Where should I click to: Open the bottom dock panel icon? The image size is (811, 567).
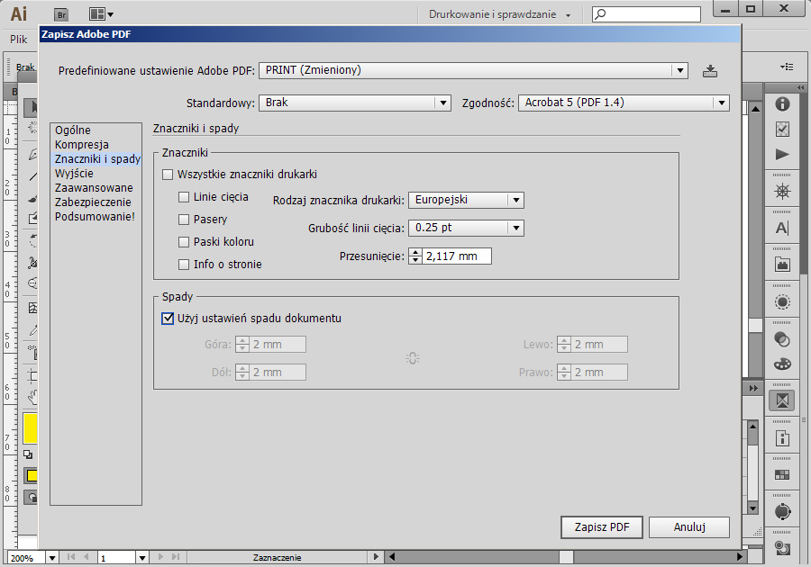pos(782,548)
